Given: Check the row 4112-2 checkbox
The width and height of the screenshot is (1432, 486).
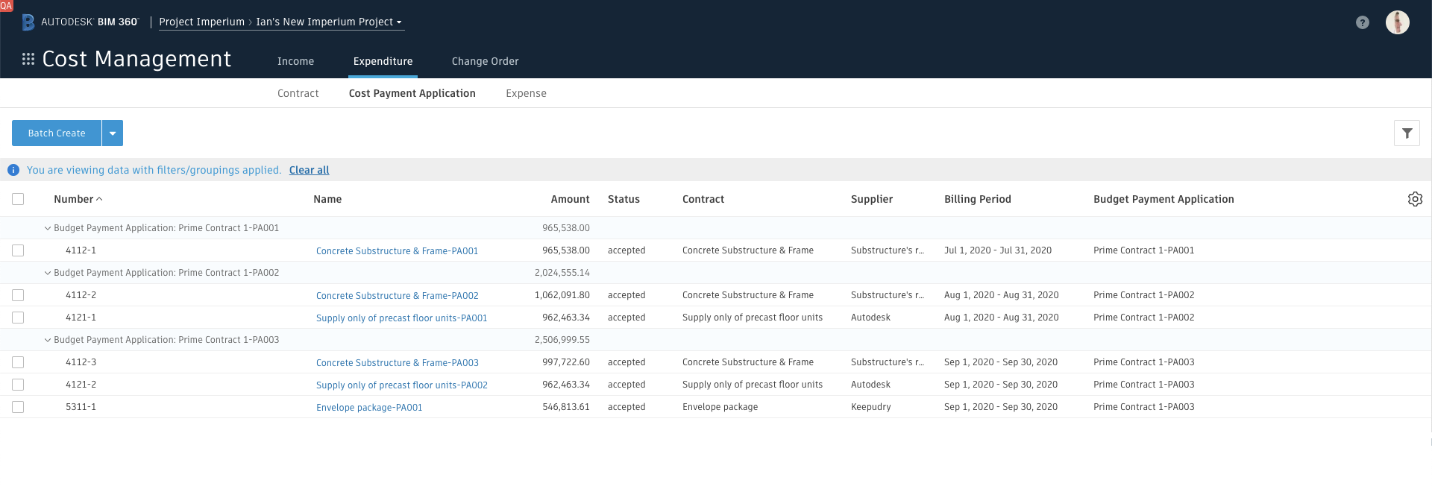Looking at the screenshot, I should (x=18, y=295).
